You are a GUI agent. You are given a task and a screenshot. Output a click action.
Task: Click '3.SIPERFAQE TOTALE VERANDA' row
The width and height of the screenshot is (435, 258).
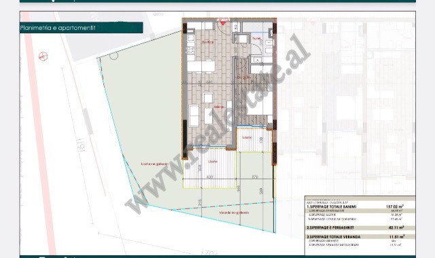360,237
